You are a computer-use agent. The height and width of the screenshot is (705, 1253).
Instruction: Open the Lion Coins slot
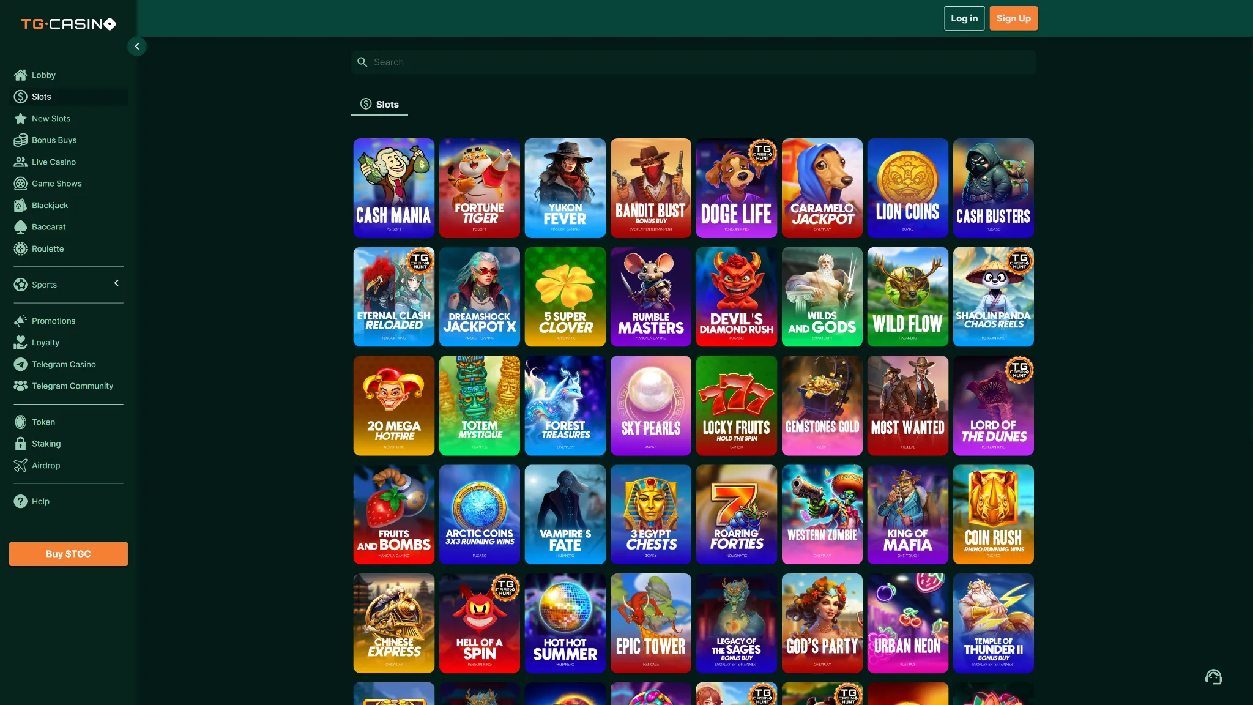[x=908, y=188]
